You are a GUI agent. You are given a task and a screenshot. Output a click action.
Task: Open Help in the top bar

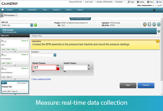click(x=159, y=2)
